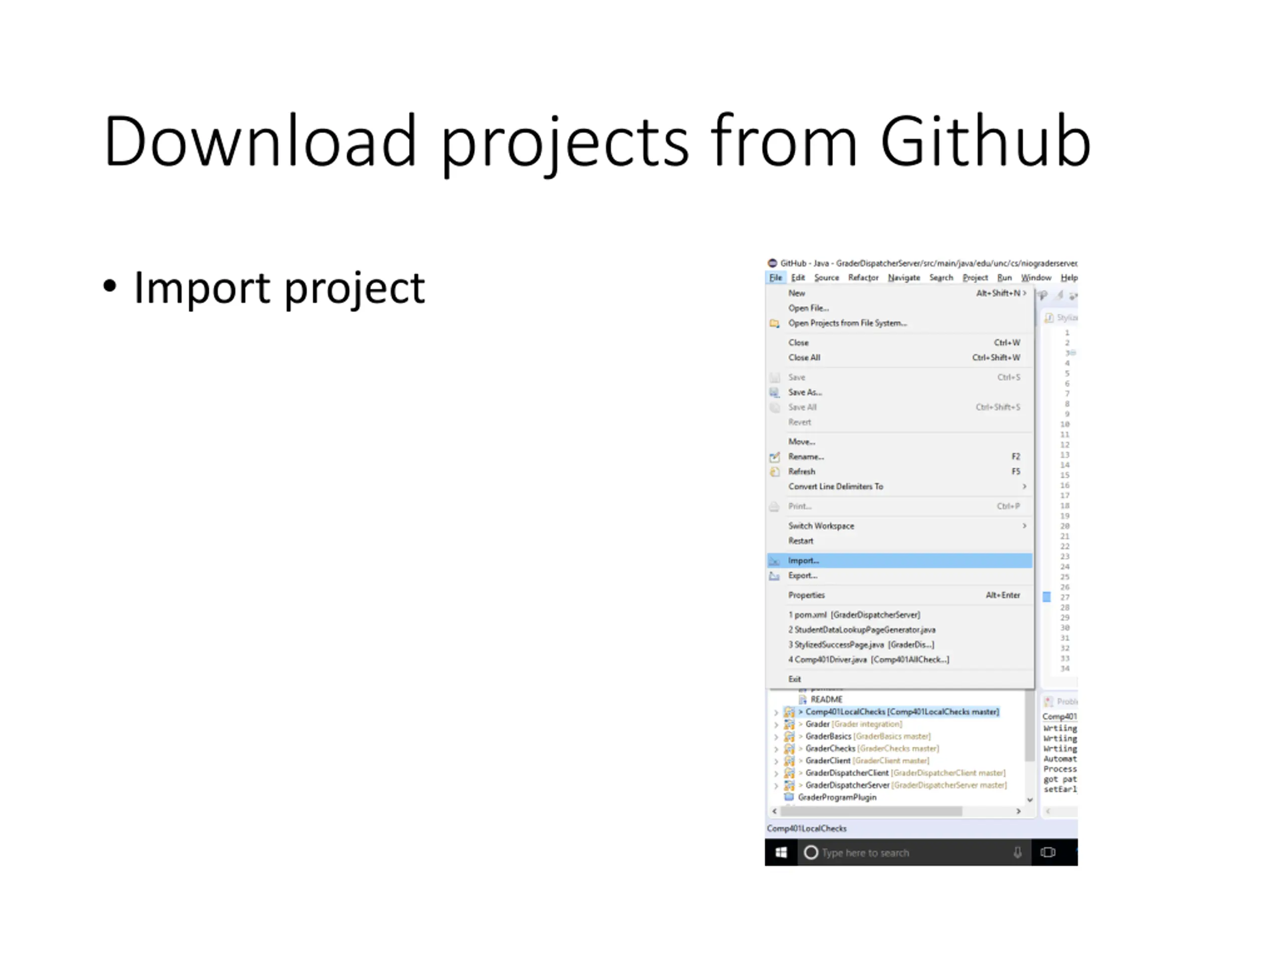Image resolution: width=1282 pixels, height=961 pixels.
Task: Choose Restart in File menu
Action: (900, 541)
